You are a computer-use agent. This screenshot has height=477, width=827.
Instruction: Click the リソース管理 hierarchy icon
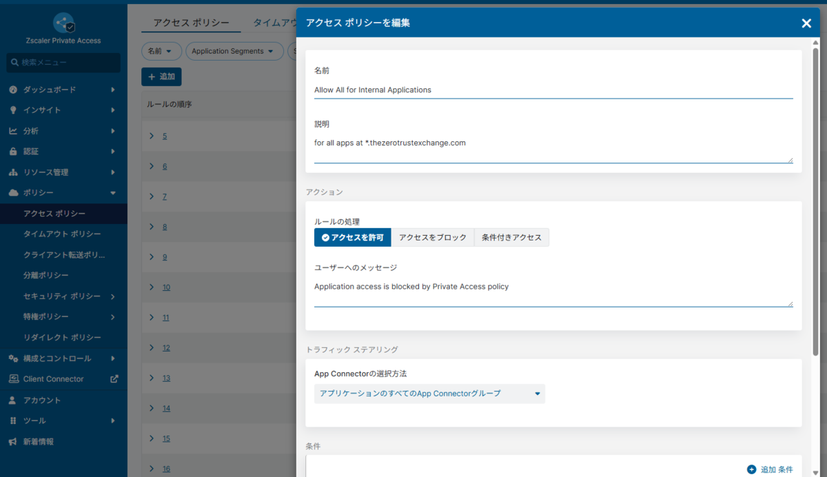click(x=13, y=172)
